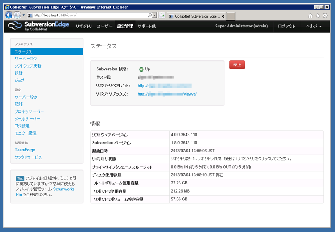
Task: Click the Scrumworks Pro tip link
Action: [64, 189]
